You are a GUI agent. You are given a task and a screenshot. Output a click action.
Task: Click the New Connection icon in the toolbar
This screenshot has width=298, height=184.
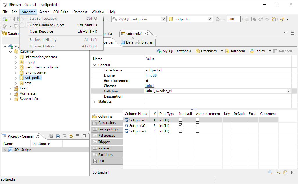pyautogui.click(x=5, y=19)
